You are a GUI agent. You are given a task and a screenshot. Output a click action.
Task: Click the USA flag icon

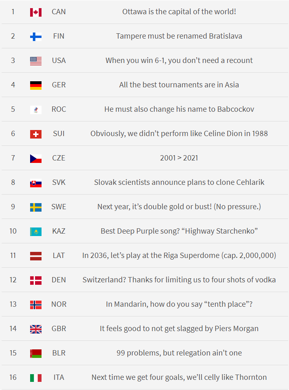coord(36,61)
